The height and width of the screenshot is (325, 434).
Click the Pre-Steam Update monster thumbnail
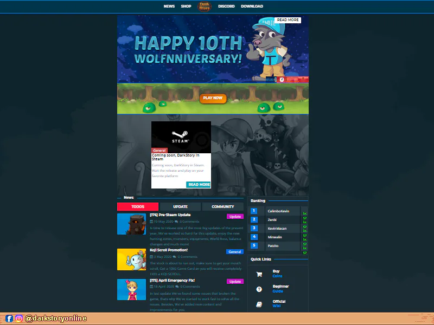[x=131, y=224]
